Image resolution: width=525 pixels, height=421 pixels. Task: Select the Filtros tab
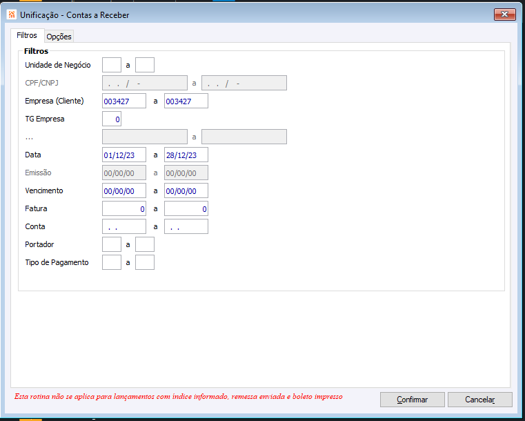26,36
